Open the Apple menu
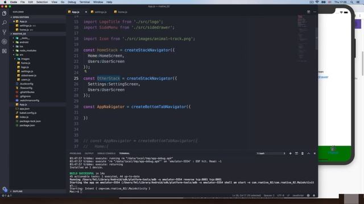 point(5,2)
